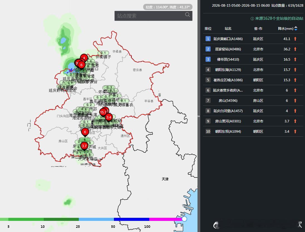Click the red 3.7 map marker

click(84, 146)
